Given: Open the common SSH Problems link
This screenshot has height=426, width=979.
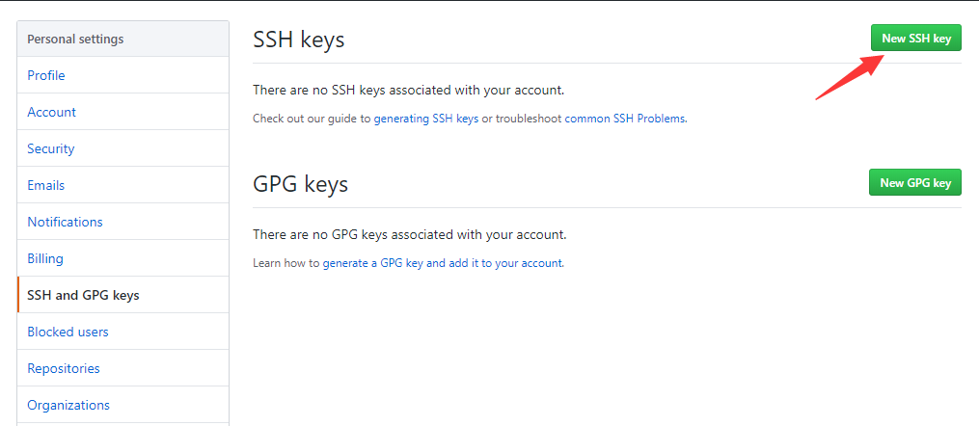Looking at the screenshot, I should [x=625, y=119].
